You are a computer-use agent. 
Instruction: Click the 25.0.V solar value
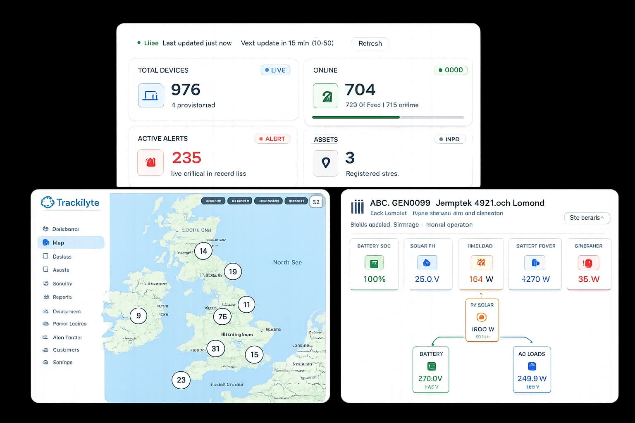point(427,279)
